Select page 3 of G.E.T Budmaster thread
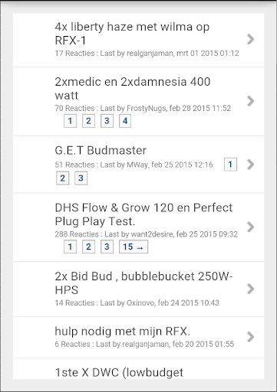277x392 pixels. 81,178
